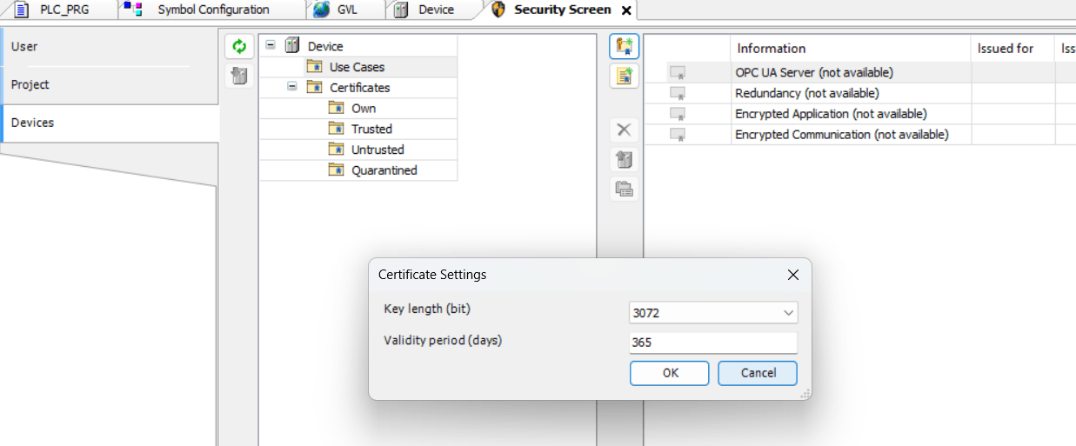Click the generate new certificate icon
Image resolution: width=1076 pixels, height=446 pixels.
tap(624, 47)
